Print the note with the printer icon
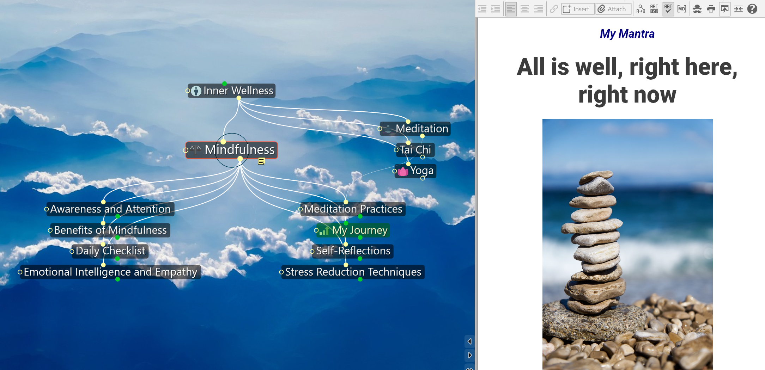Viewport: 765px width, 370px height. tap(711, 9)
